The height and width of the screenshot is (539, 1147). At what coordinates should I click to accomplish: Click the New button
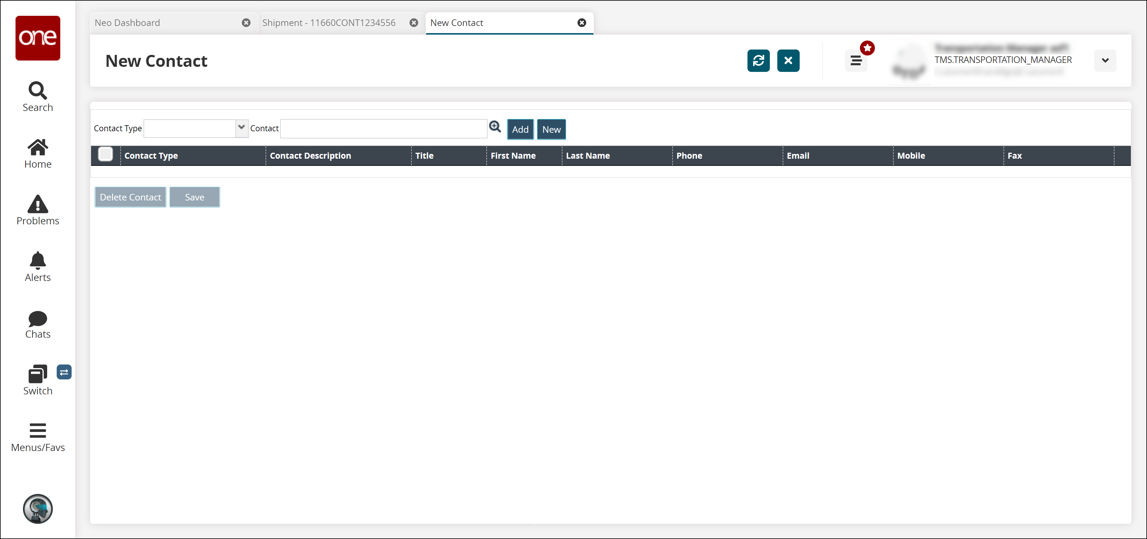(551, 129)
